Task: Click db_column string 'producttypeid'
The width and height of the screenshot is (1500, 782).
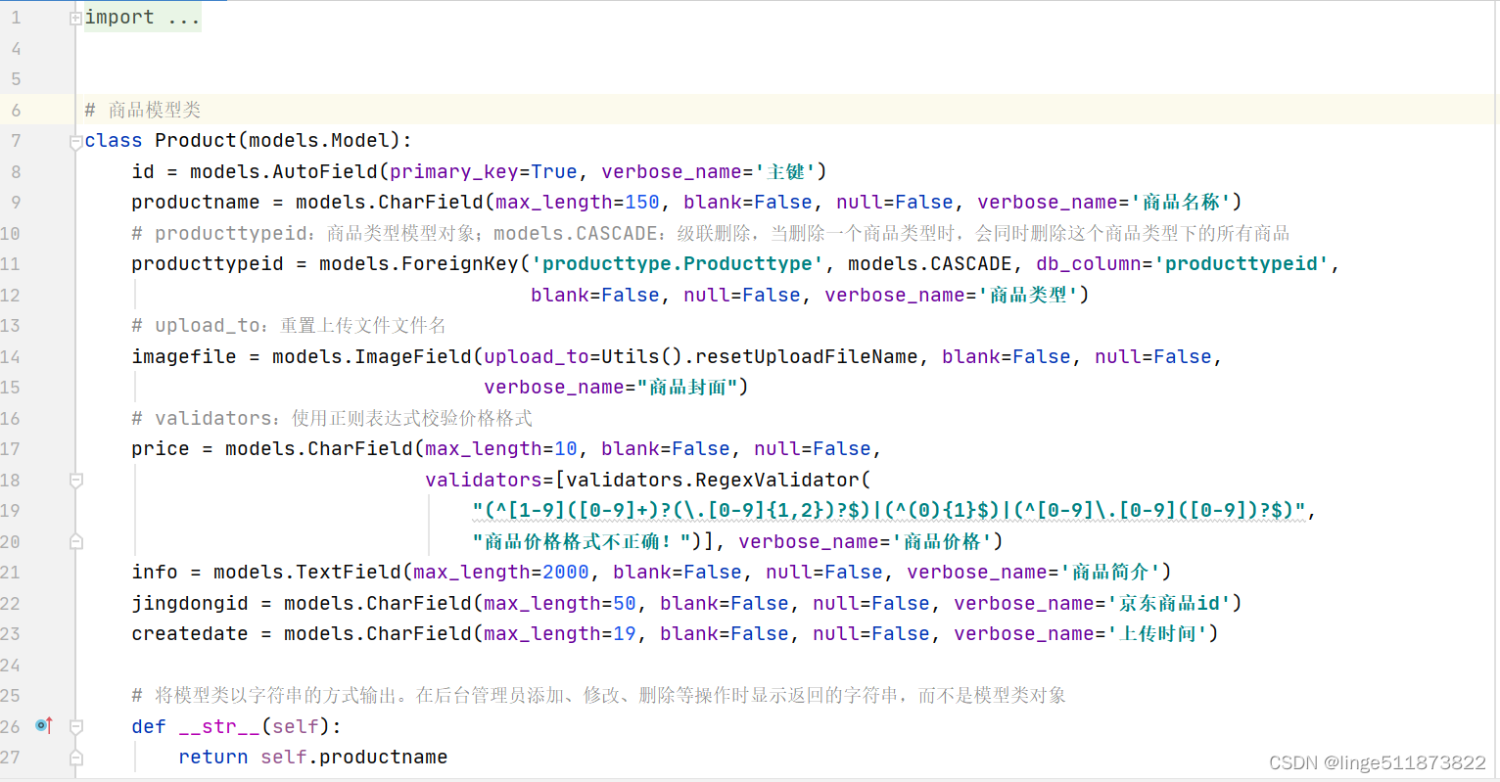Action: coord(1242,263)
